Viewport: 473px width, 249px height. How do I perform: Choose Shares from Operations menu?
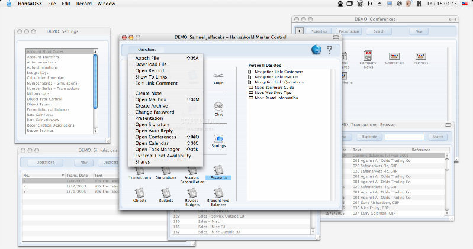click(166, 162)
